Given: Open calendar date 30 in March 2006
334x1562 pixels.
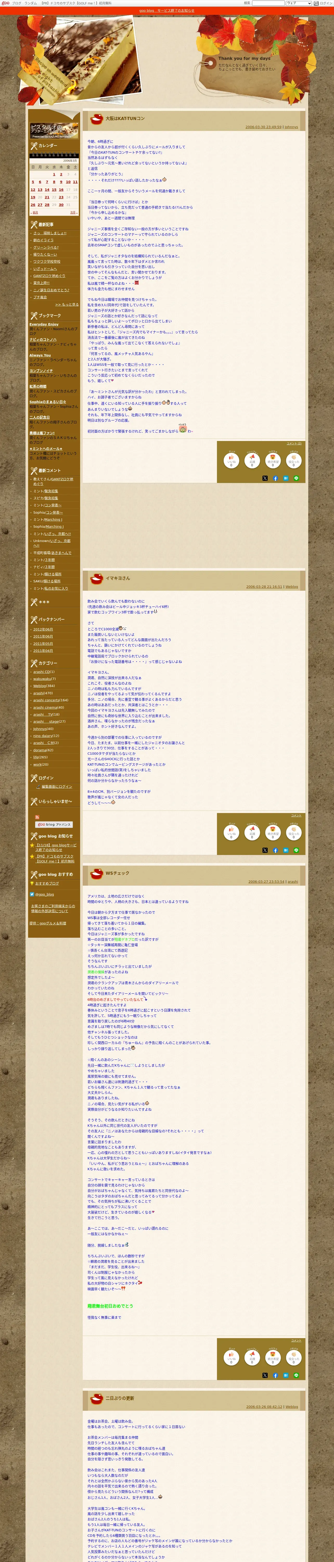Looking at the screenshot, I should 61,204.
